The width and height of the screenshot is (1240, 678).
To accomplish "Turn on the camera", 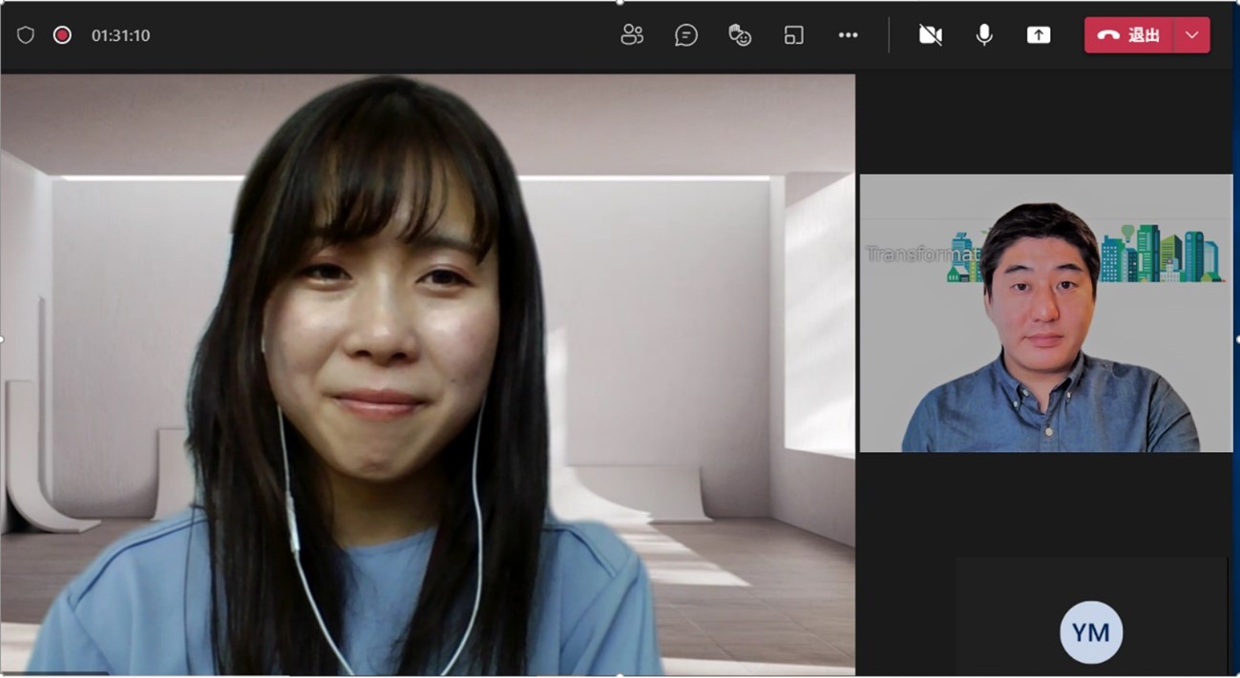I will tap(930, 35).
